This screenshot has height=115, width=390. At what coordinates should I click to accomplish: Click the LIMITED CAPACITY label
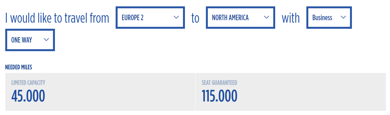(x=28, y=82)
